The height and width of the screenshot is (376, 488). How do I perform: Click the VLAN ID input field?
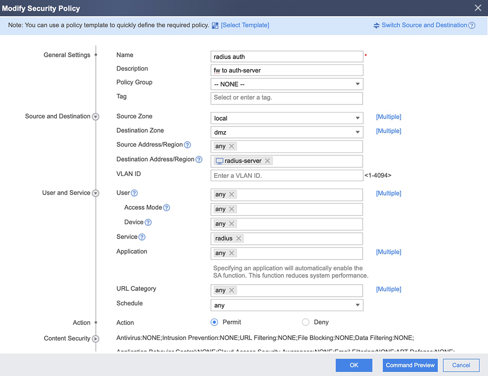pyautogui.click(x=287, y=175)
